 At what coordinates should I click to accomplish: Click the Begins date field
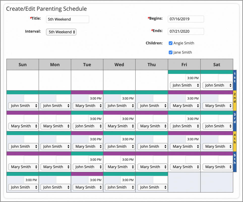(x=186, y=19)
